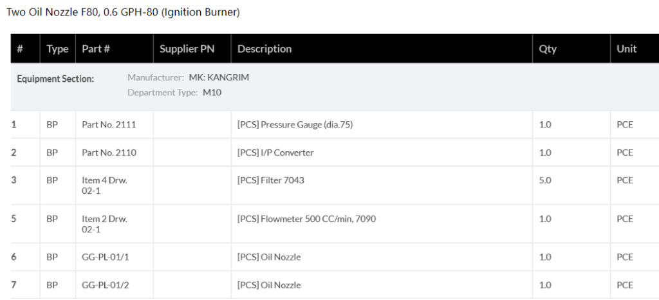659x300 pixels.
Task: Select the "GG-PL-01/1" part number cell
Action: click(106, 258)
